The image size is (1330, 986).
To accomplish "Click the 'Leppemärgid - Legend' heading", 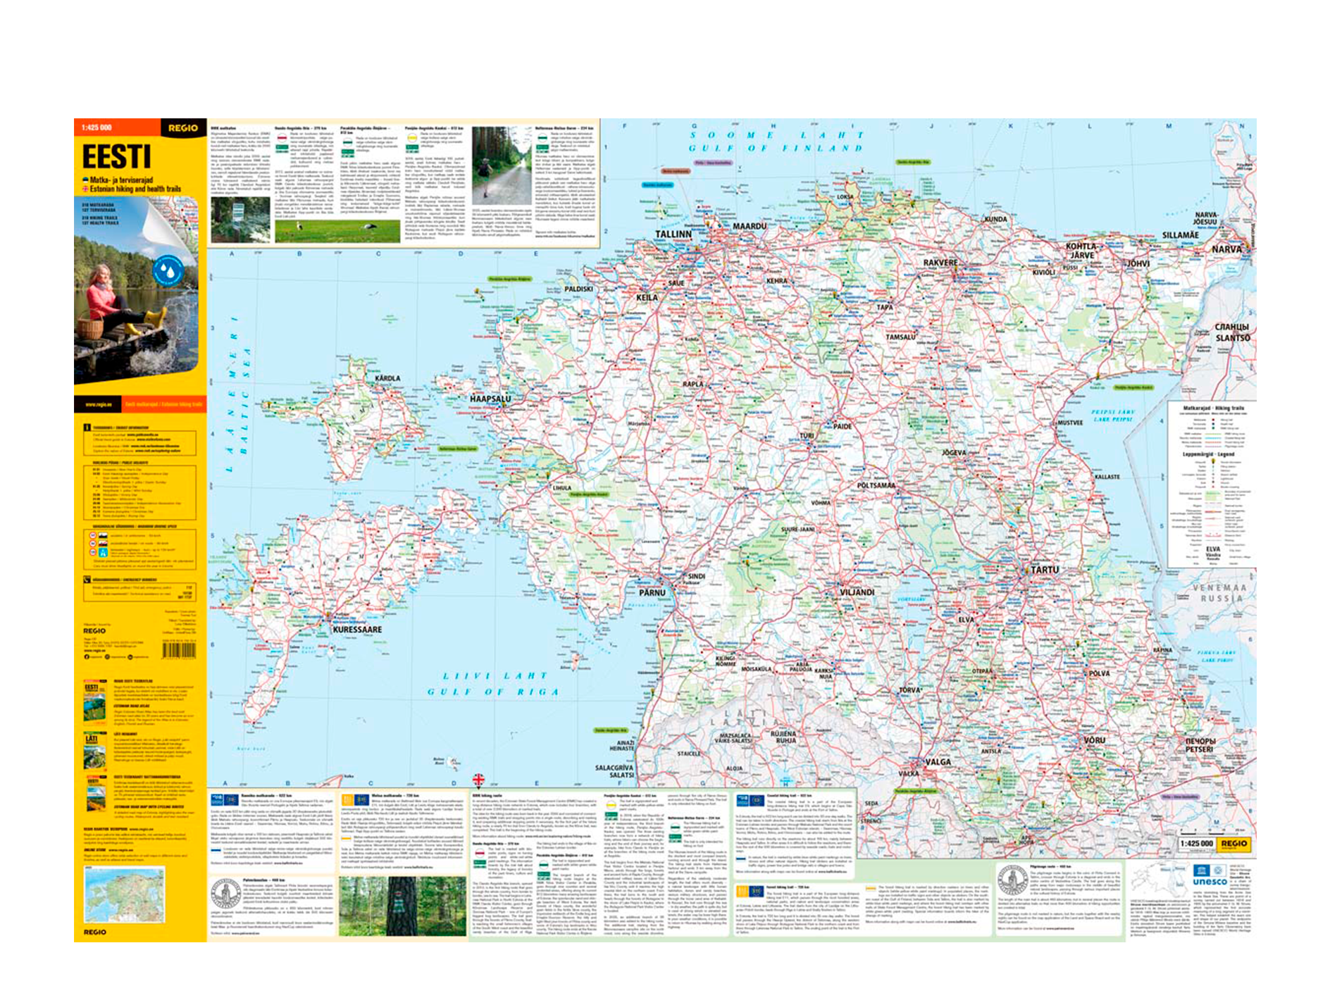I will pos(1209,454).
